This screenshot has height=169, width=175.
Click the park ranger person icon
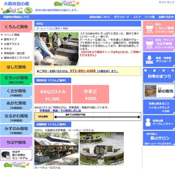148,122
